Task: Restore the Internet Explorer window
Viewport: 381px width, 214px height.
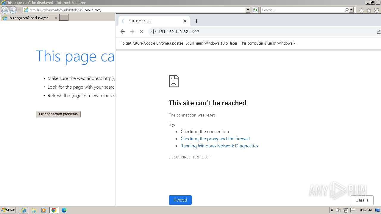Action: coord(372,2)
